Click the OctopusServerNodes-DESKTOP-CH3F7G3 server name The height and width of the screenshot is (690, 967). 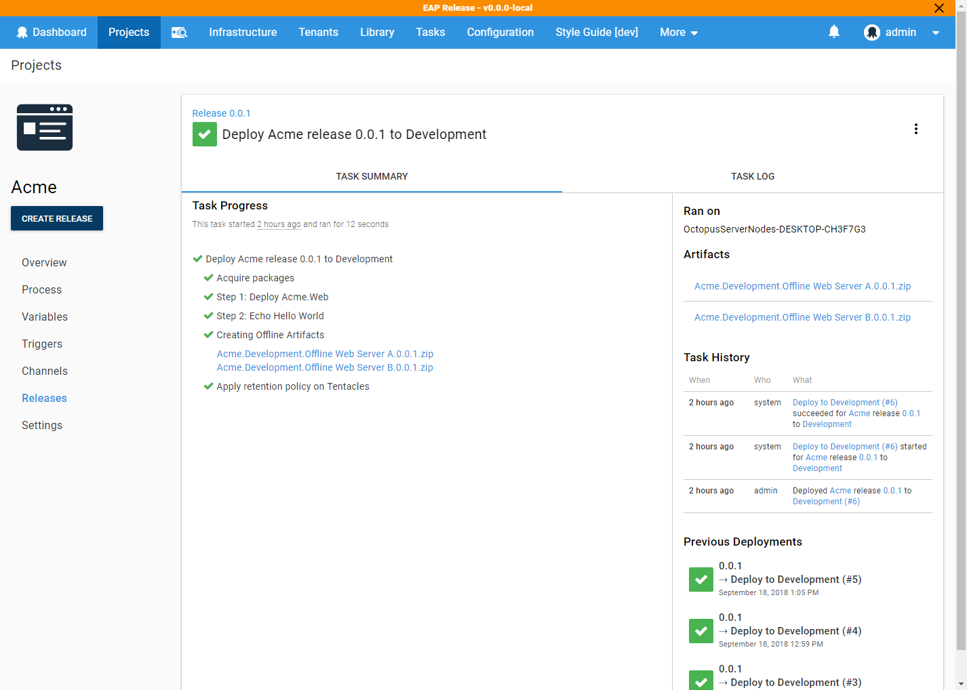(774, 229)
